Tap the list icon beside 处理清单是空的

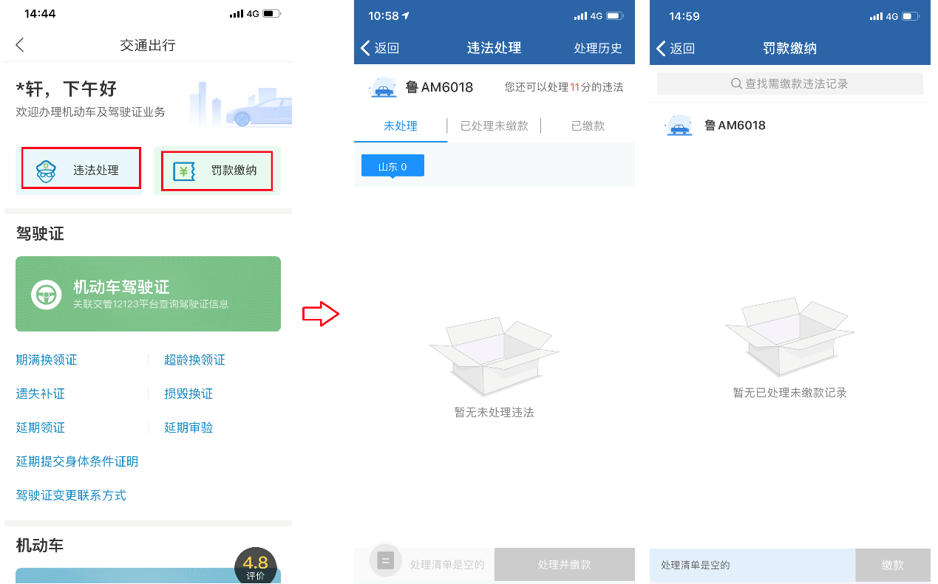384,561
